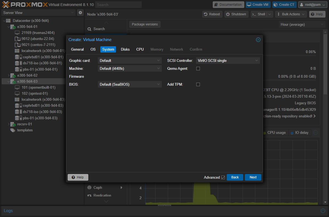Image resolution: width=329 pixels, height=217 pixels.
Task: Expand the recsrv-01 tree node
Action: coord(8,124)
